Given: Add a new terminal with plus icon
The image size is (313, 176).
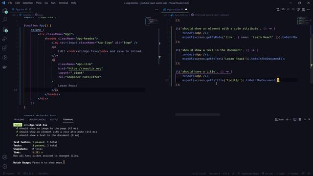Looking at the screenshot, I should (287, 119).
